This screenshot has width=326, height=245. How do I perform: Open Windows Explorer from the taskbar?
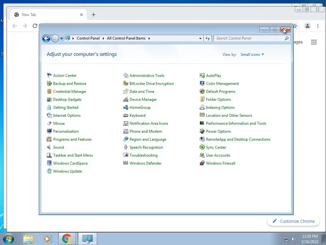28,239
